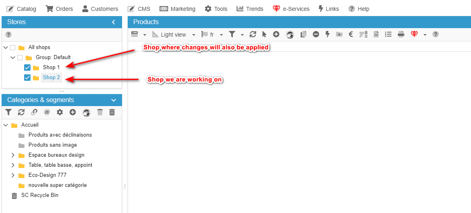Open the filter options dropdown arrow
Viewport: 471px width, 213px height.
tap(243, 35)
